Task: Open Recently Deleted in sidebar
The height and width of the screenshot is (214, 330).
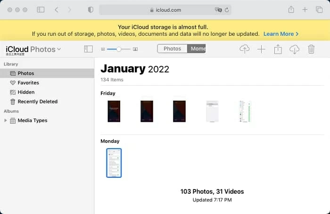Action: tap(37, 102)
